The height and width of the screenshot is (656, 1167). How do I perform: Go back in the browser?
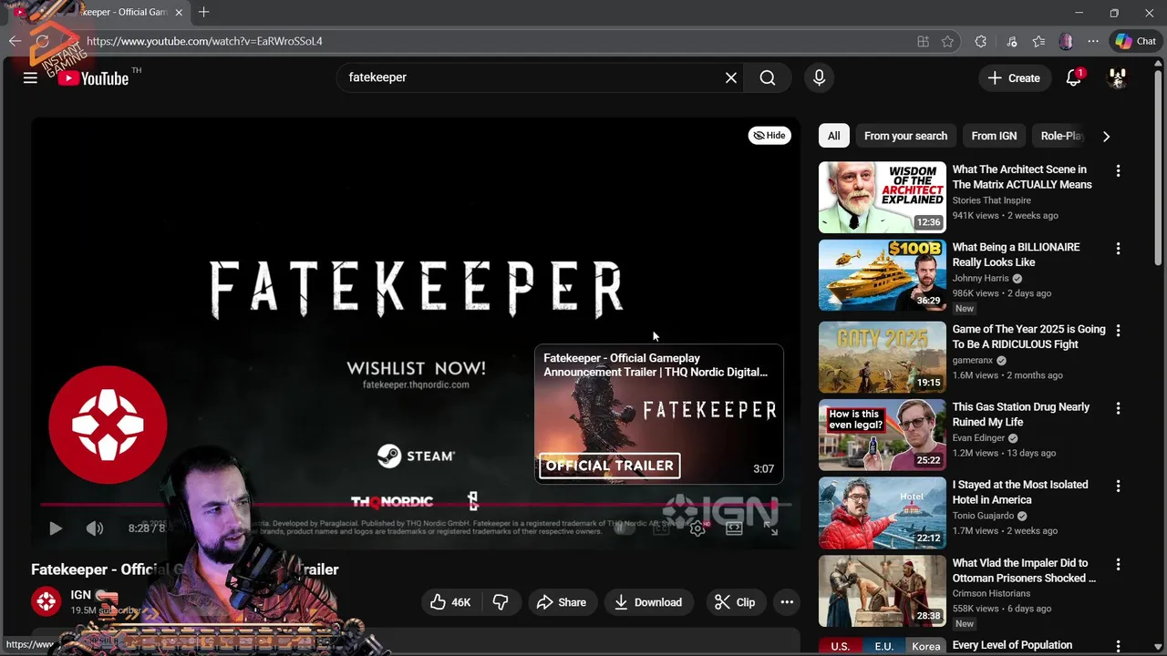(x=15, y=41)
